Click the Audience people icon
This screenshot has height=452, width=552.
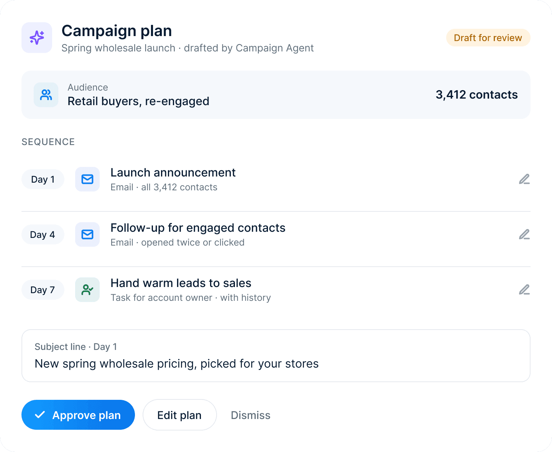pos(46,95)
